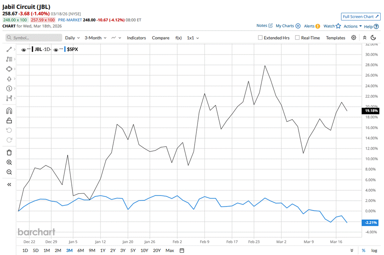Open the chart type line dropdown
The width and height of the screenshot is (384, 255).
116,38
